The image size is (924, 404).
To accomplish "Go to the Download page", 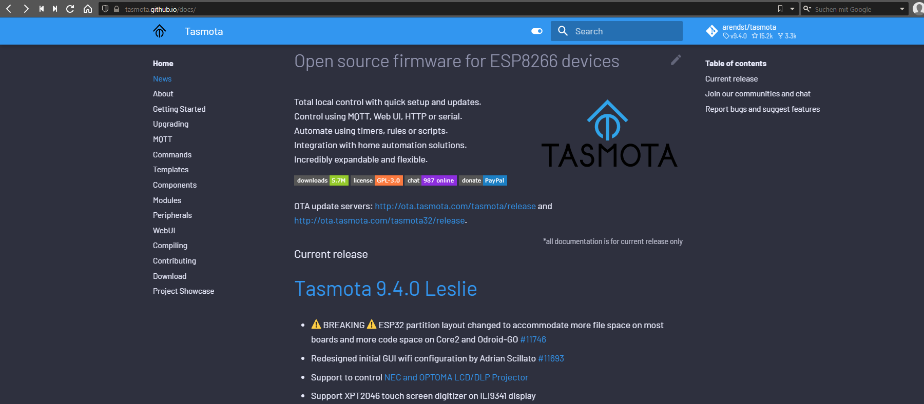I will pyautogui.click(x=170, y=276).
